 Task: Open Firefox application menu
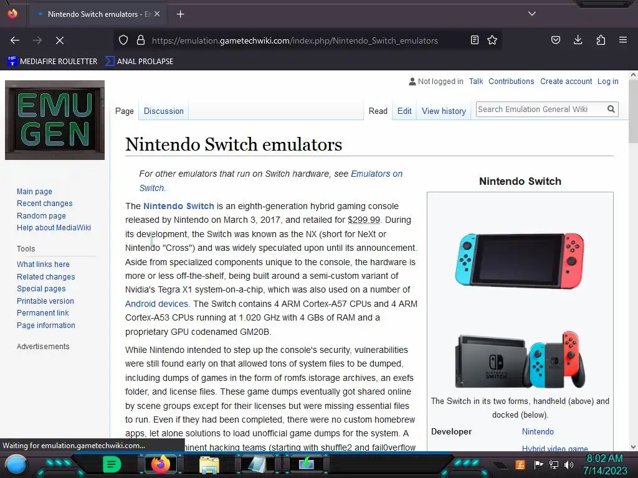[623, 40]
